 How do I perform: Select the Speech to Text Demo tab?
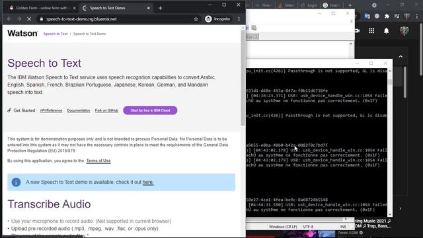point(116,8)
